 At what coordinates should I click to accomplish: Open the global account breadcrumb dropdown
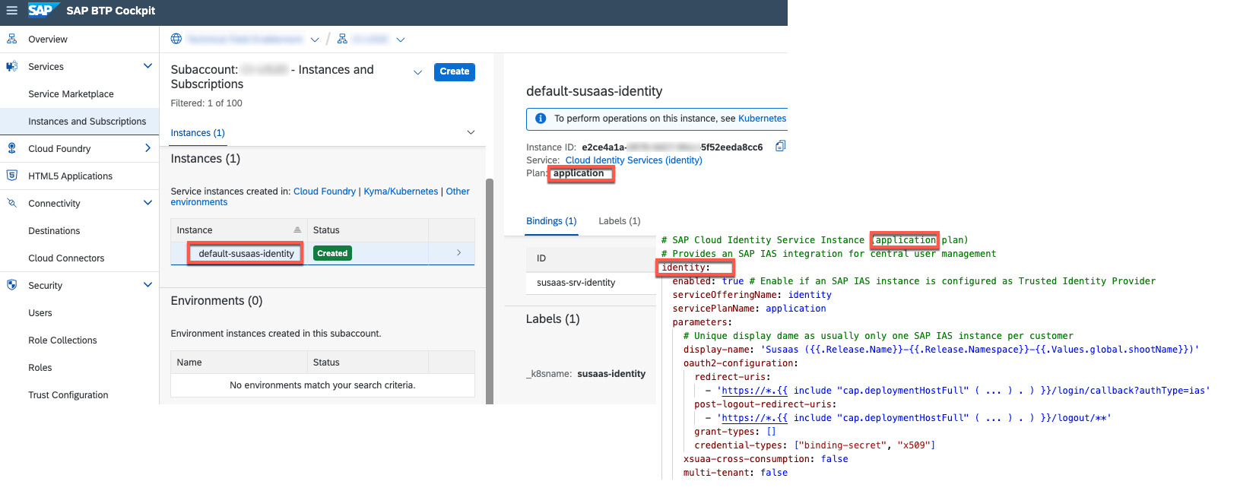pos(315,40)
